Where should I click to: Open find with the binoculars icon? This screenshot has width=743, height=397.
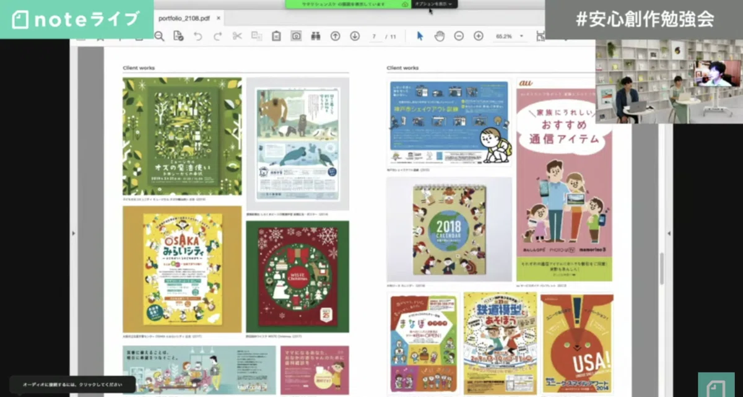[x=315, y=36]
